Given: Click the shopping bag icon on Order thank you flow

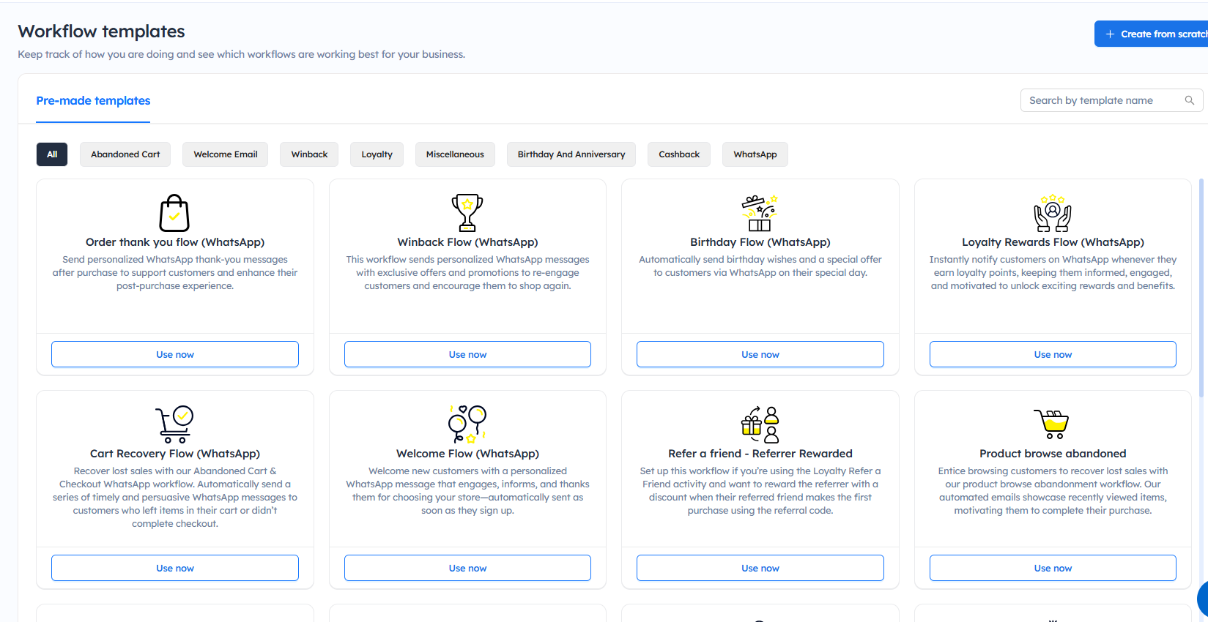Looking at the screenshot, I should click(174, 213).
